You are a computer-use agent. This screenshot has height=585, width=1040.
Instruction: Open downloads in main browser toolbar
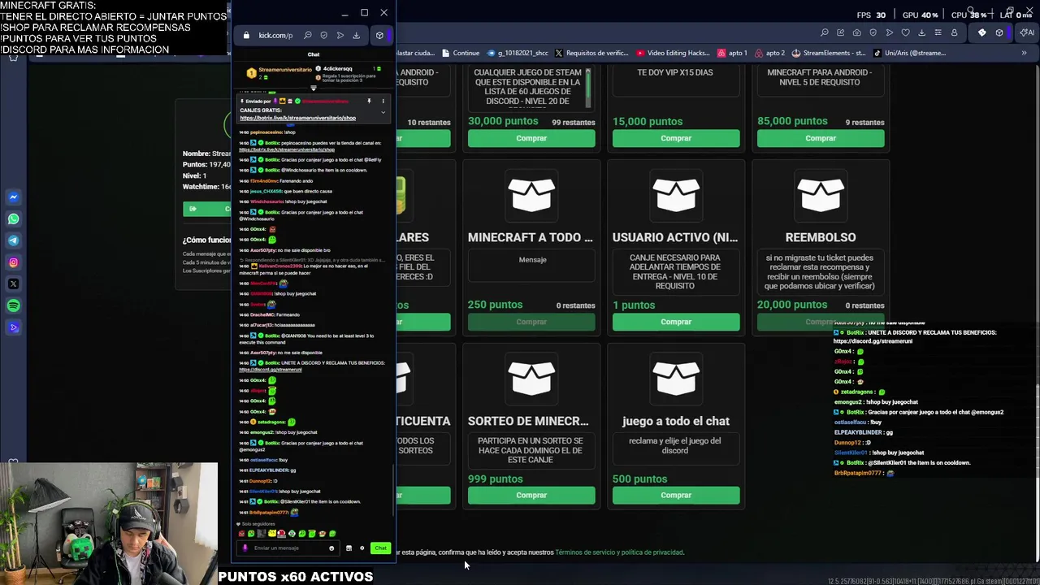(x=921, y=32)
